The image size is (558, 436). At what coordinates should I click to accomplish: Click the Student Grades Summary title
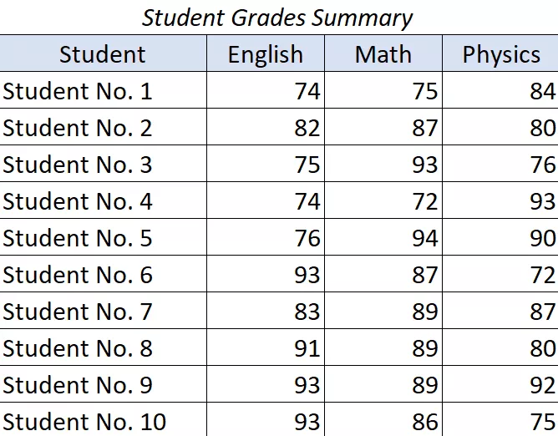point(277,18)
